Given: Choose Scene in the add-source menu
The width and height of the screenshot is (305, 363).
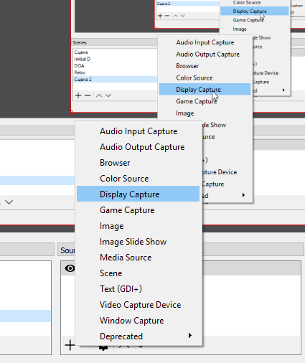Looking at the screenshot, I should (139, 273).
